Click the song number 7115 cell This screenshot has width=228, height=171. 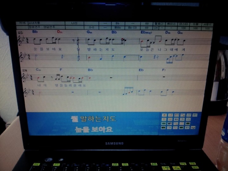(x=22, y=23)
